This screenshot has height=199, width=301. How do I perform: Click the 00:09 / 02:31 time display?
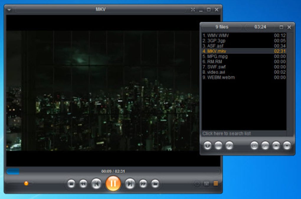click(113, 171)
